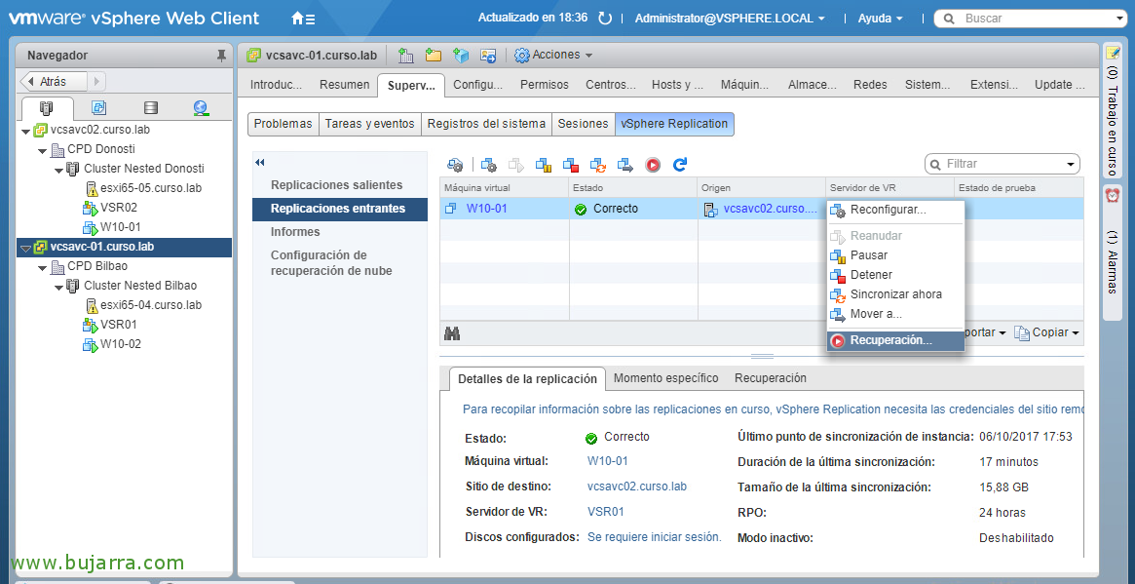1135x584 pixels.
Task: Choose Pausar from the context menu
Action: pyautogui.click(x=895, y=255)
